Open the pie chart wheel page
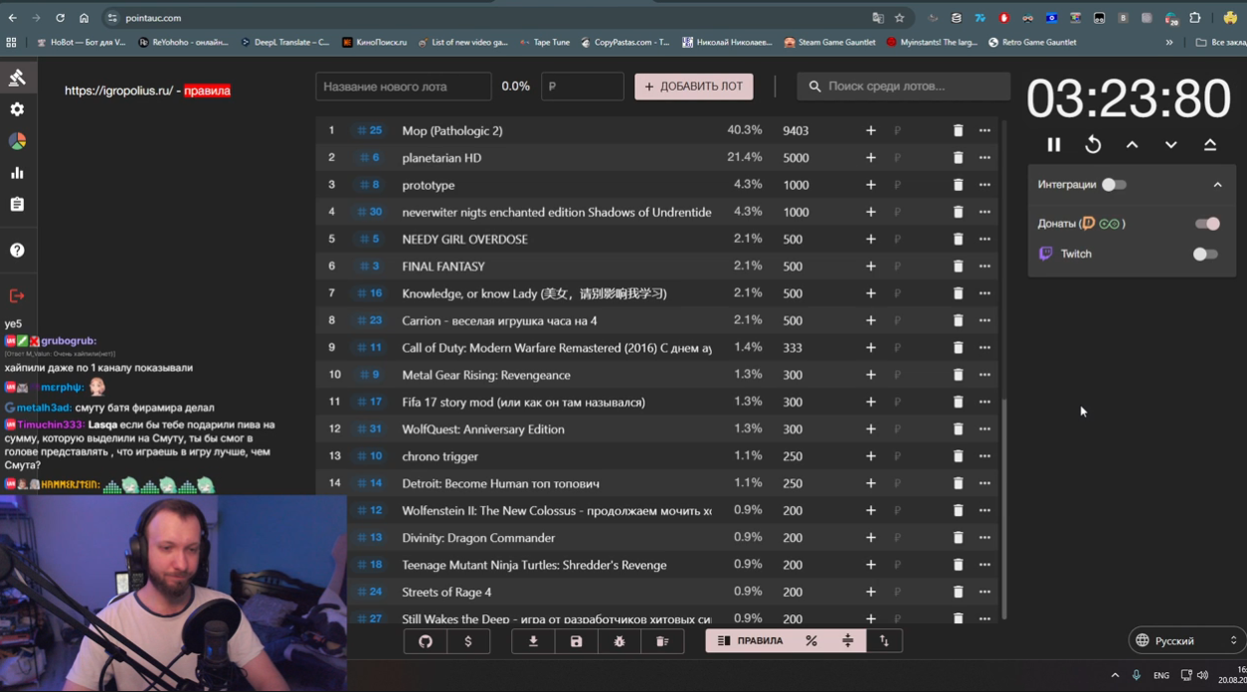The width and height of the screenshot is (1247, 692). pyautogui.click(x=17, y=141)
